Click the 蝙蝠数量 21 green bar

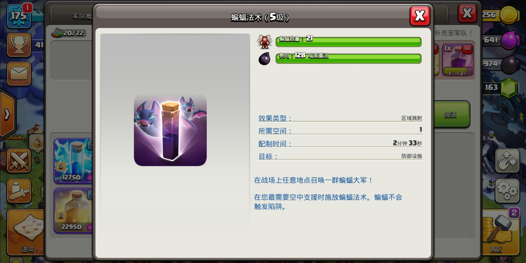pyautogui.click(x=348, y=42)
